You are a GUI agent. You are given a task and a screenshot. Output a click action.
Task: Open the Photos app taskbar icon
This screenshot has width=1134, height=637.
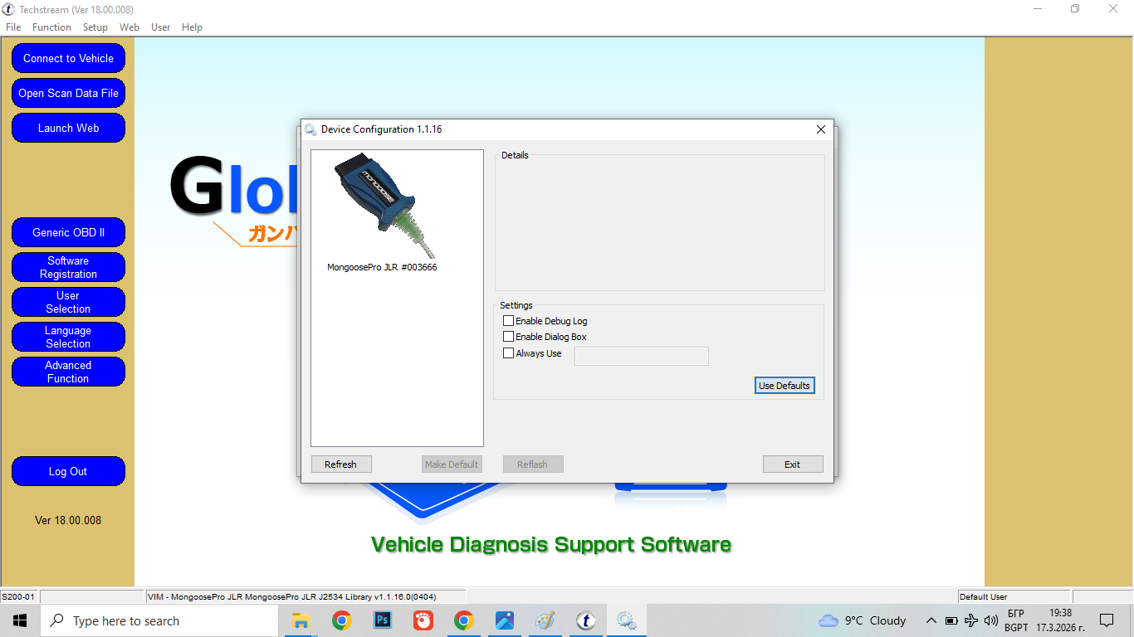[x=504, y=620]
